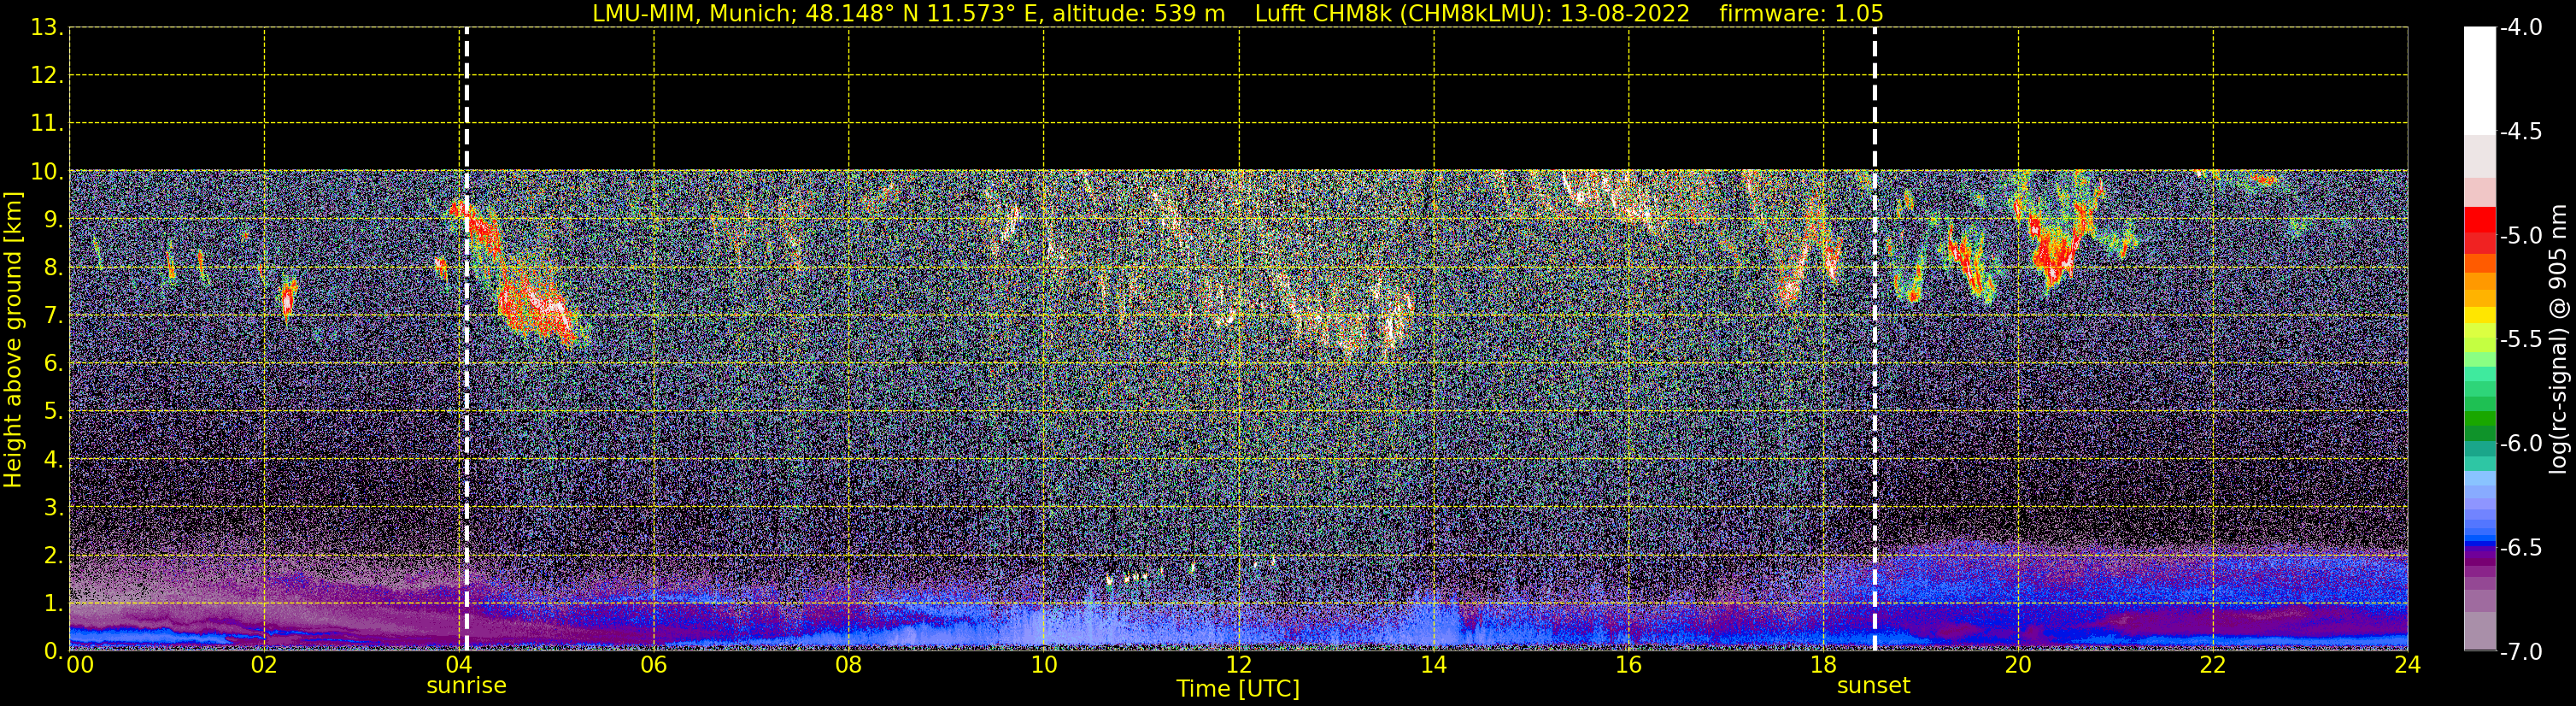Click the '5.' height axis tick label
Image resolution: width=2576 pixels, height=706 pixels.
[x=53, y=412]
